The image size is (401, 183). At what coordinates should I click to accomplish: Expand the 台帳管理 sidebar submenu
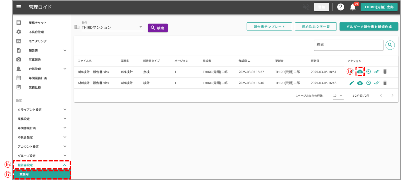(x=65, y=69)
